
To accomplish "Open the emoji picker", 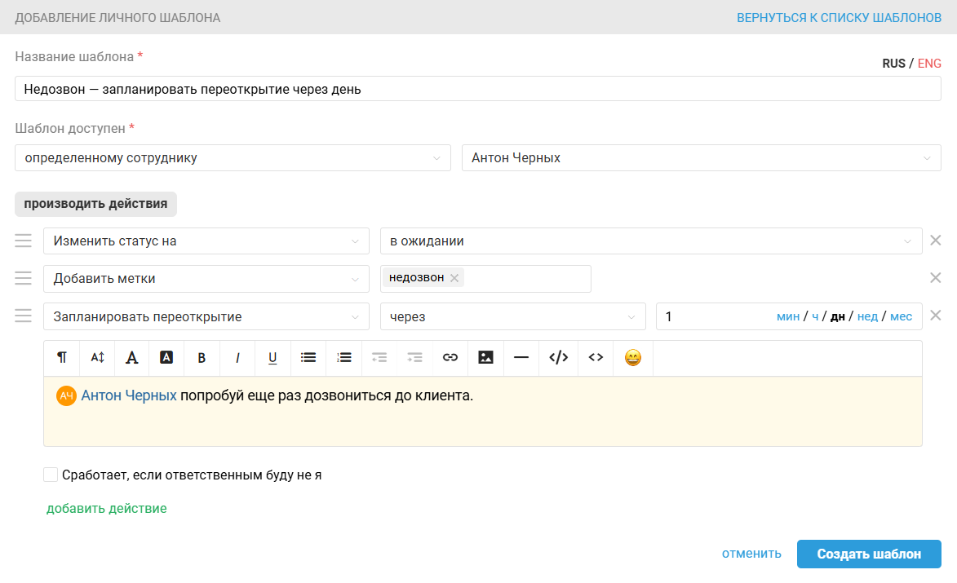I will pyautogui.click(x=632, y=357).
